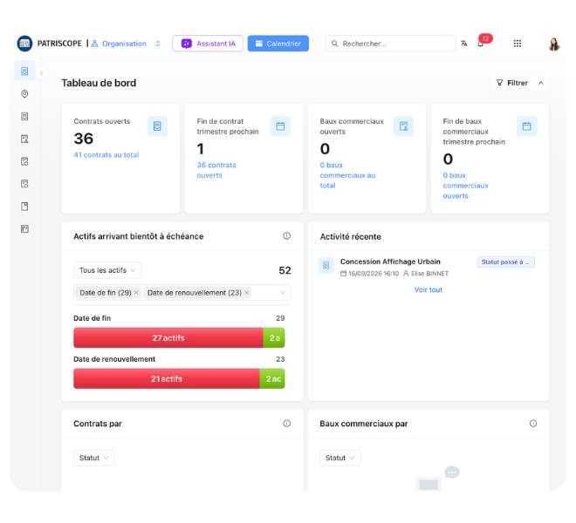This screenshot has height=523, width=576.
Task: Open the notifications bell with 12 badge
Action: click(x=481, y=44)
